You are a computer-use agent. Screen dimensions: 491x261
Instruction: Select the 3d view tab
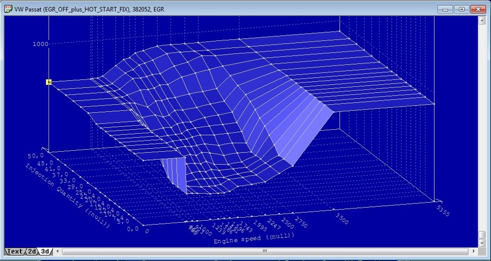(x=45, y=251)
